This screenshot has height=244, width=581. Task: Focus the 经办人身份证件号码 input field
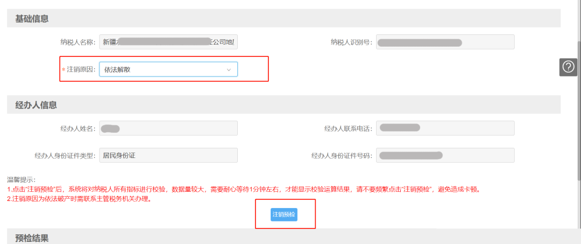pos(445,155)
